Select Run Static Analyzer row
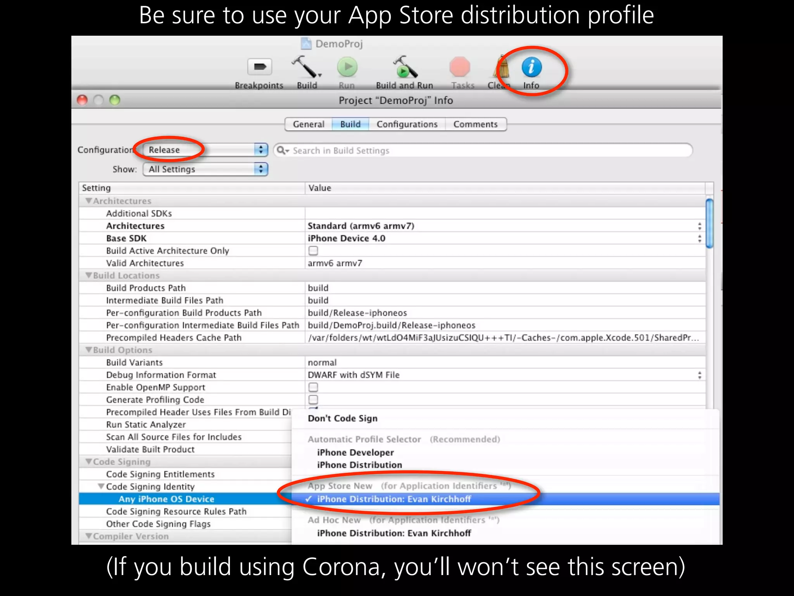 (x=185, y=424)
